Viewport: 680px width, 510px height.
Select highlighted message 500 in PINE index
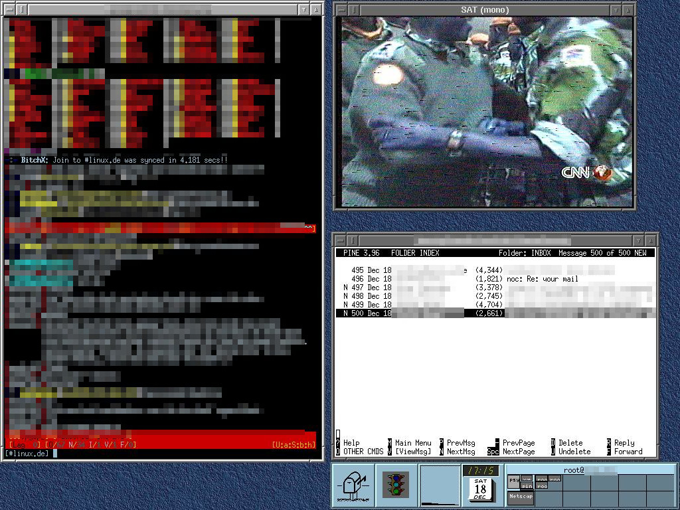click(495, 313)
